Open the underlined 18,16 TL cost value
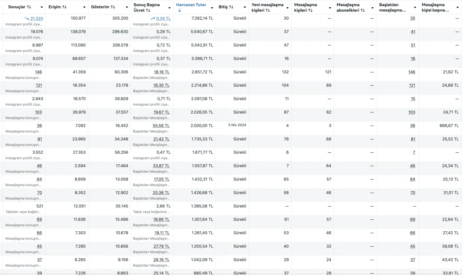 (162, 72)
